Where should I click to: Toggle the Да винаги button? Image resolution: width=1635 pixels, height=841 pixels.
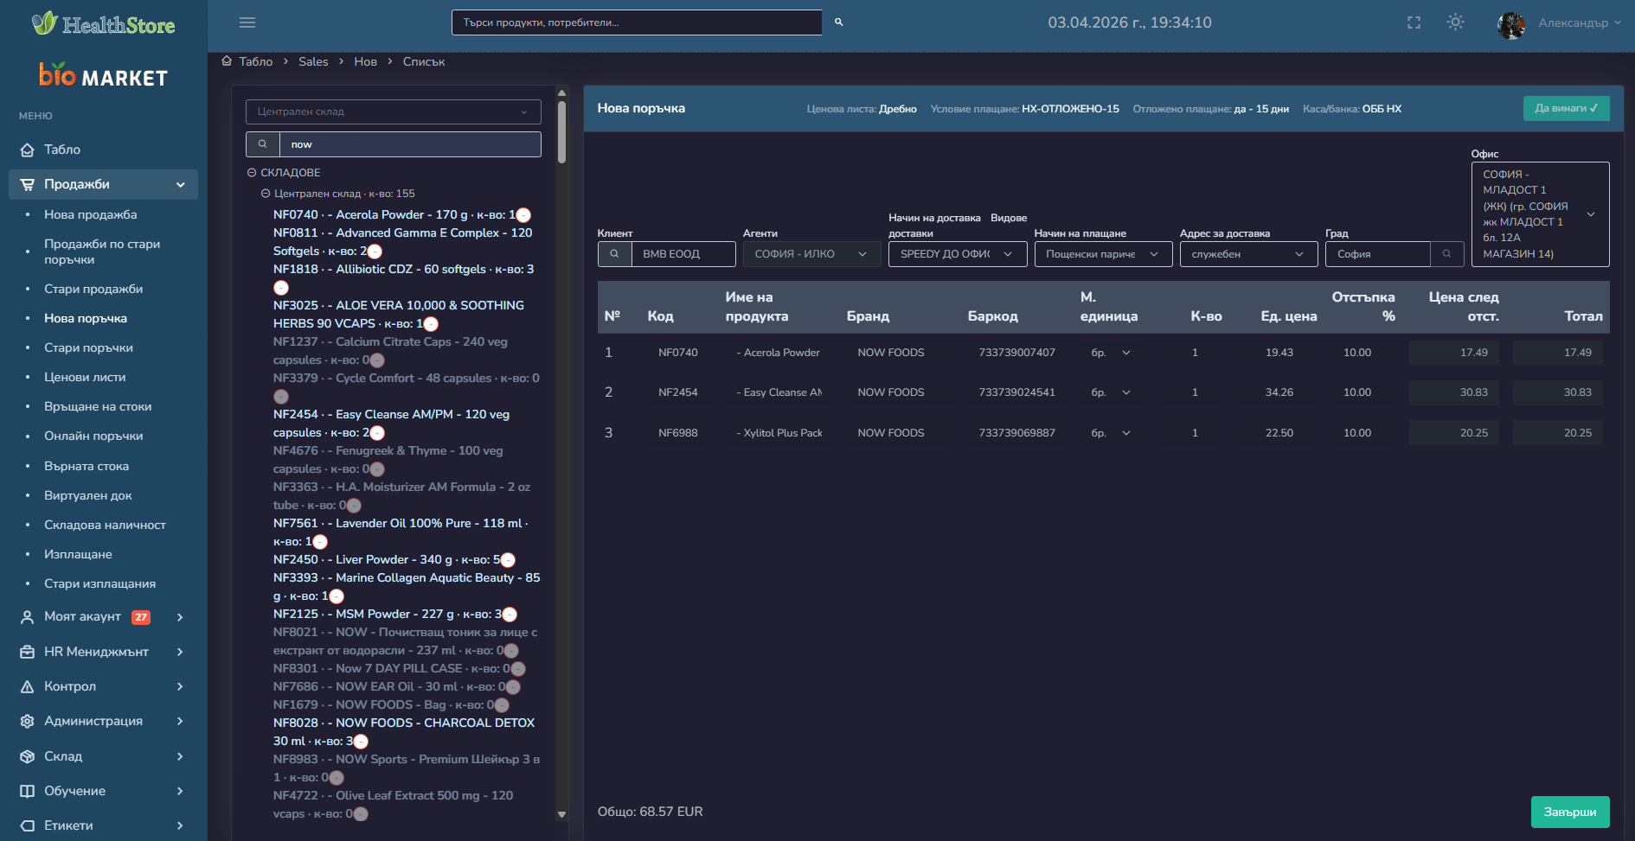point(1566,108)
